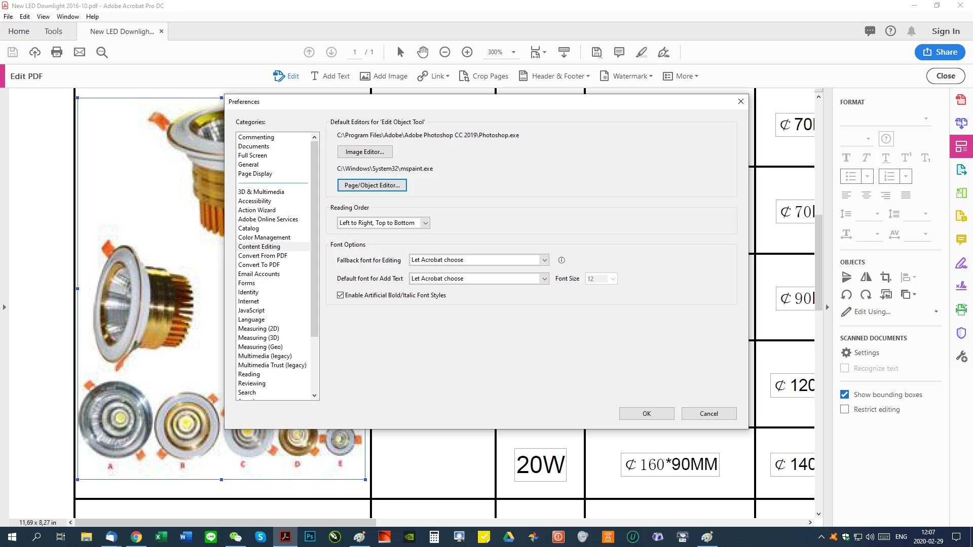This screenshot has width=973, height=547.
Task: Uncheck Show bounding boxes
Action: tap(844, 395)
